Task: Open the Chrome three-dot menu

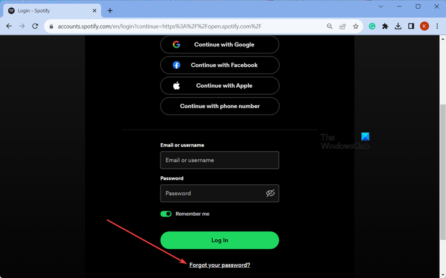Action: point(437,26)
